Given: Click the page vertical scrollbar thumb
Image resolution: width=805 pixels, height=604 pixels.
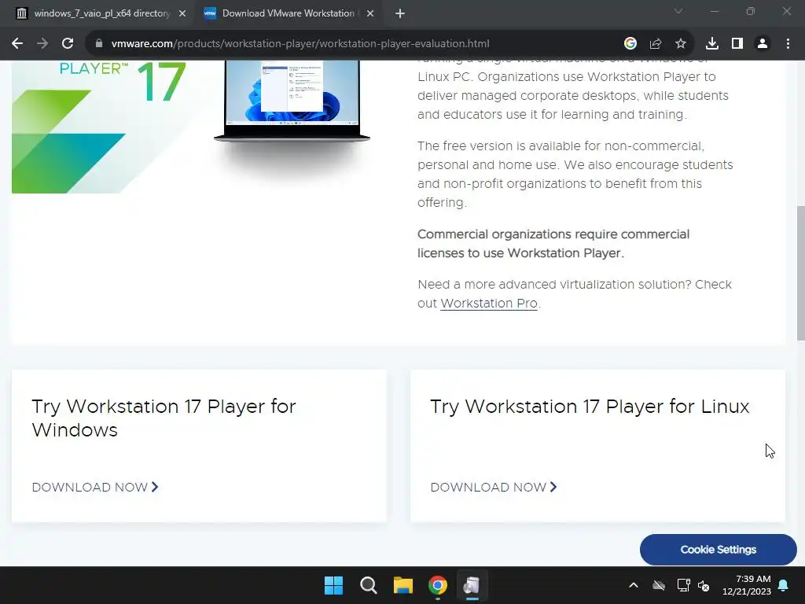Looking at the screenshot, I should (800, 273).
